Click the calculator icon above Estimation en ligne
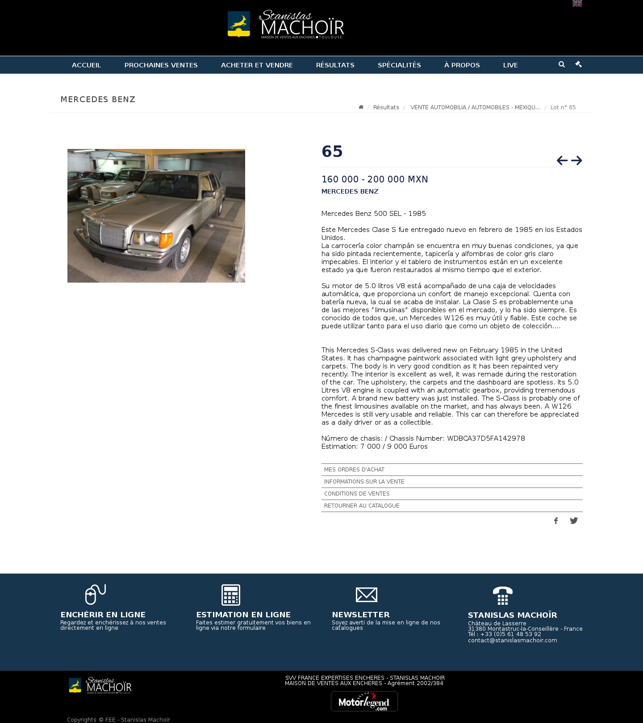643x723 pixels. [231, 595]
